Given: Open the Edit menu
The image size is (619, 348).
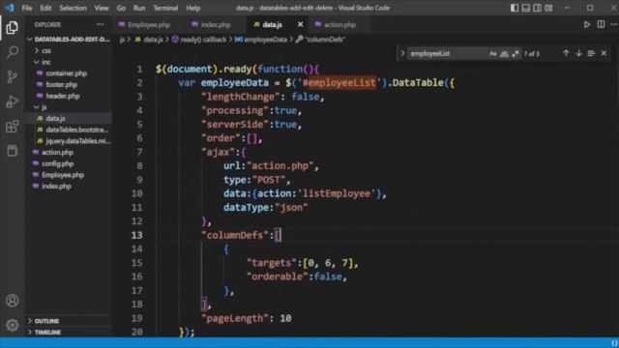Looking at the screenshot, I should click(x=45, y=8).
